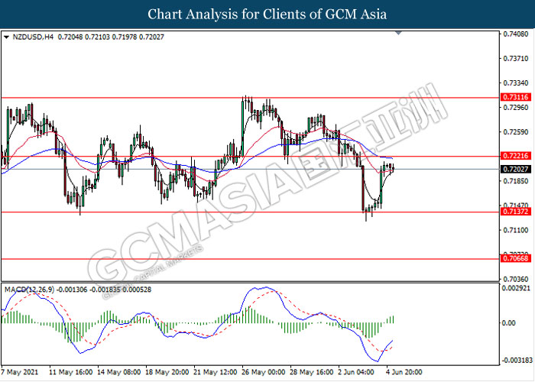Select the 0.70668 support price label
The width and height of the screenshot is (535, 382).
516,258
